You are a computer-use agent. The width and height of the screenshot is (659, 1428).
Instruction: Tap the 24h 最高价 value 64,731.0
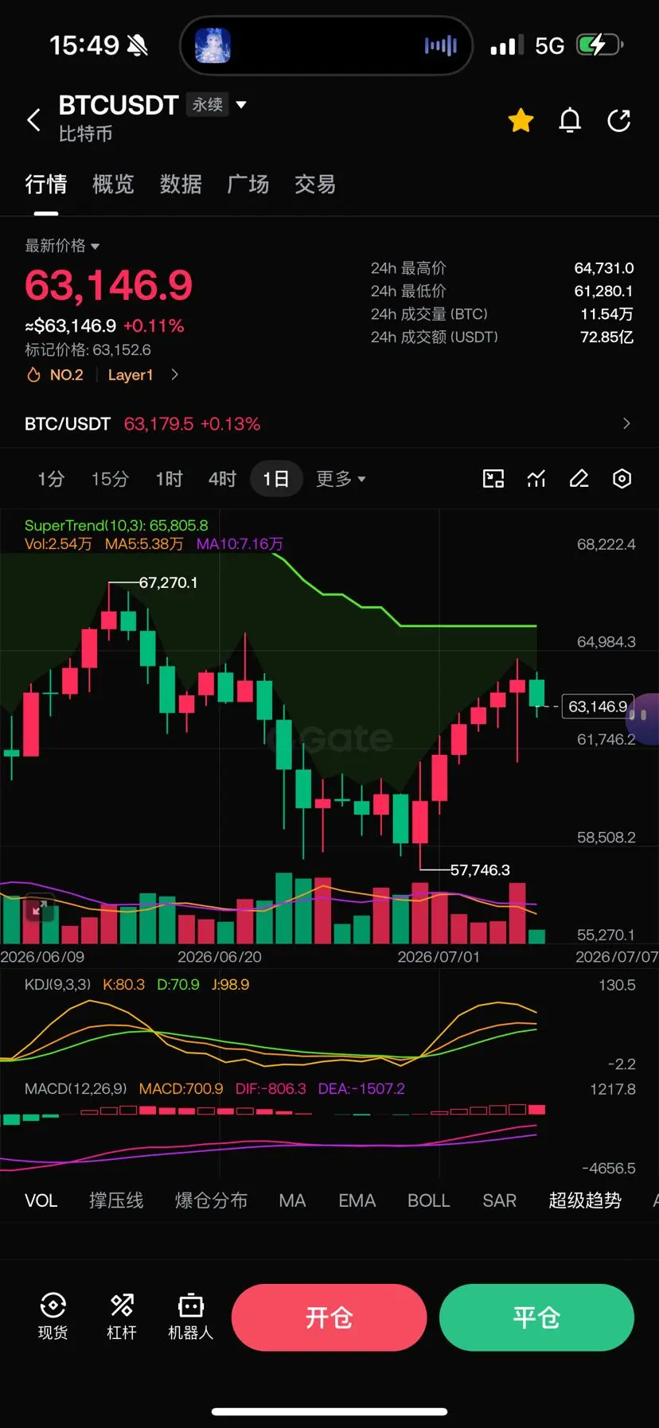(604, 268)
